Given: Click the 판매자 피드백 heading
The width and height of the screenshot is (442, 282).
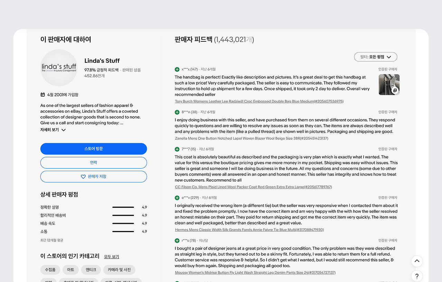Looking at the screenshot, I should [193, 39].
